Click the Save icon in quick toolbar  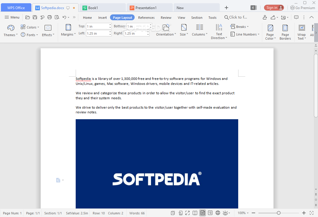coord(35,17)
